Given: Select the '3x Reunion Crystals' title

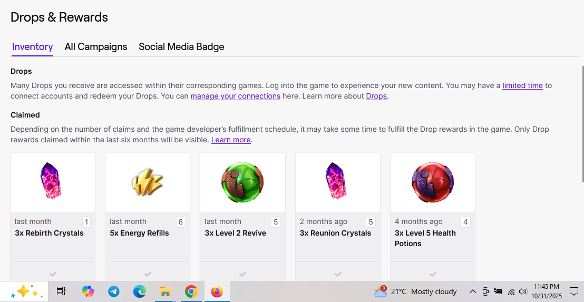Looking at the screenshot, I should 336,233.
